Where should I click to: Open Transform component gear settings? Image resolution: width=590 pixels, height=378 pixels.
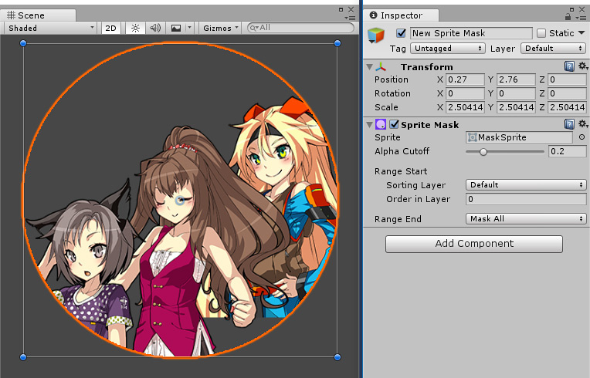coord(583,67)
